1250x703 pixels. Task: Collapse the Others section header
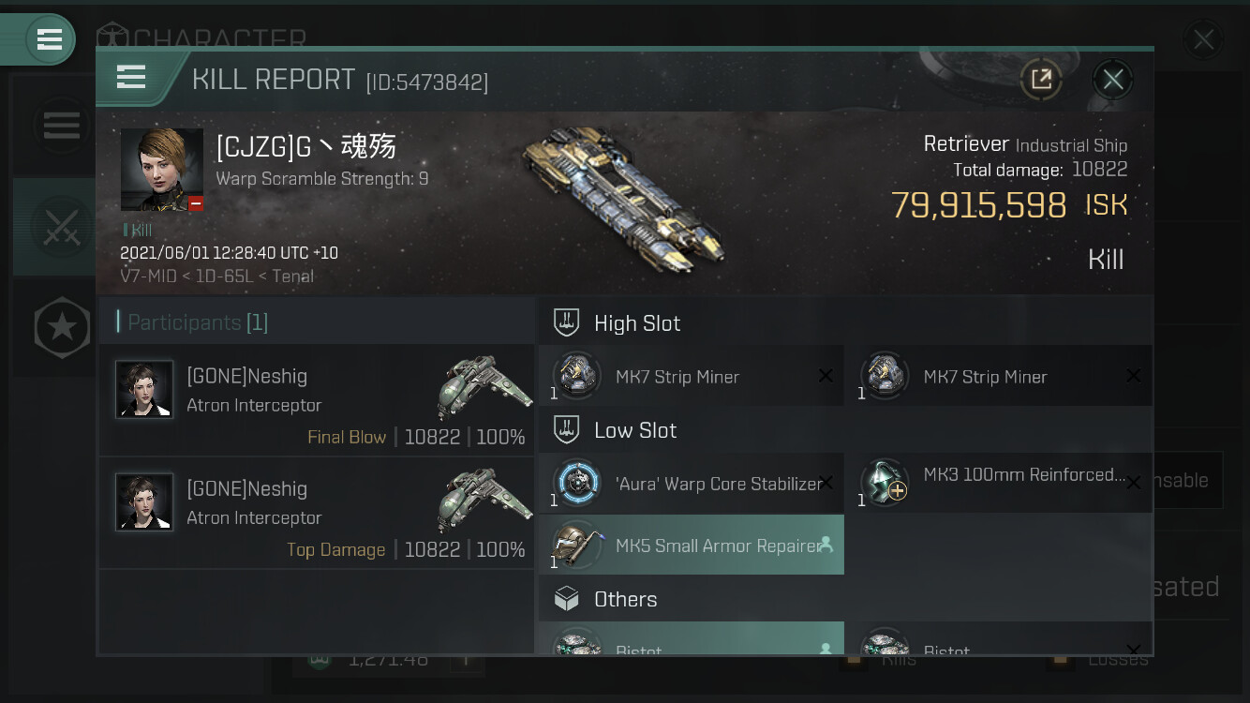coord(845,599)
